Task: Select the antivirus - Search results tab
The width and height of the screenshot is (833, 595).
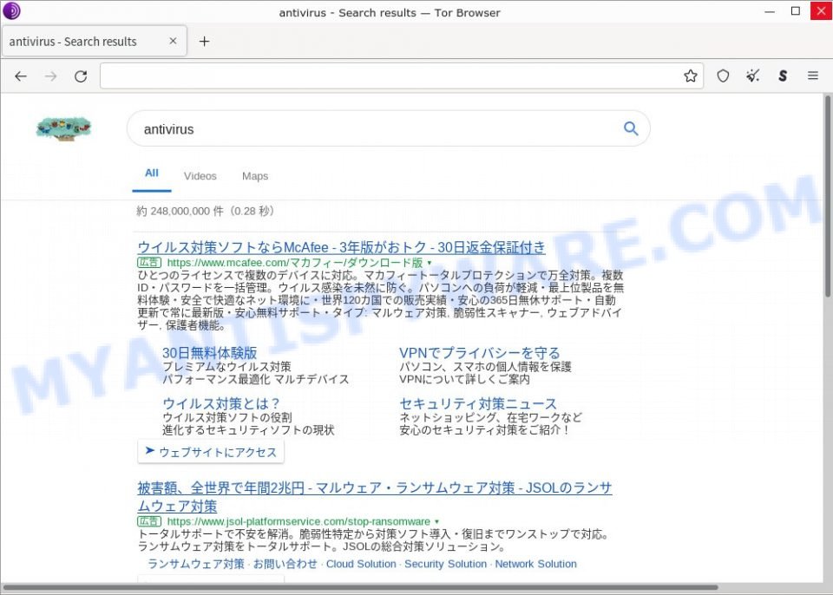Action: coord(95,41)
